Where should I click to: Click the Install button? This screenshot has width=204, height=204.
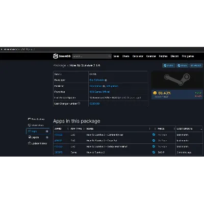(x=169, y=65)
